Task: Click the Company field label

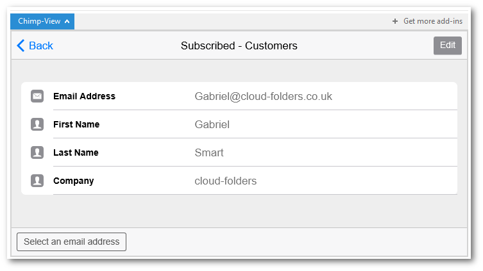Action: (74, 181)
